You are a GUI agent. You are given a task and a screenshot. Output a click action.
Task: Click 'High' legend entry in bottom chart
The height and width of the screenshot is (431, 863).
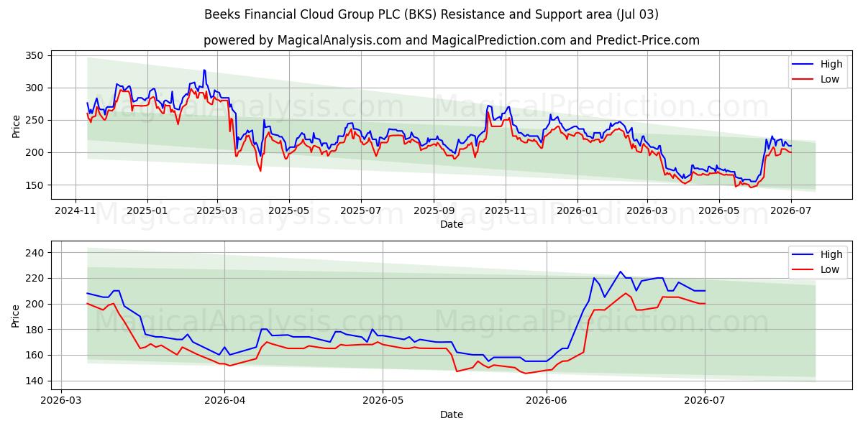pyautogui.click(x=831, y=254)
